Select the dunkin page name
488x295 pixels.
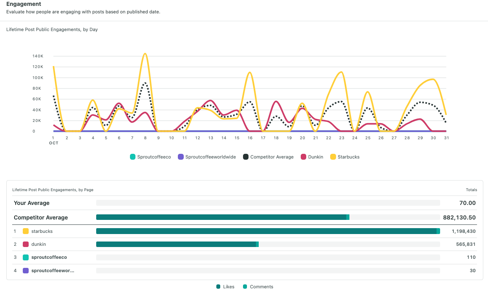38,244
